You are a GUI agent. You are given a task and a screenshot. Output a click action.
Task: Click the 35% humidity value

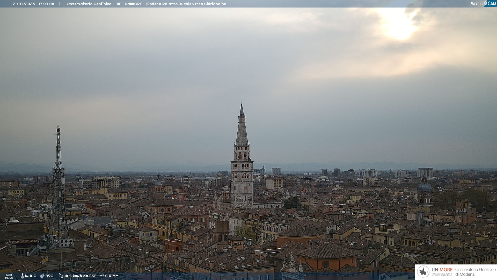[49, 276]
